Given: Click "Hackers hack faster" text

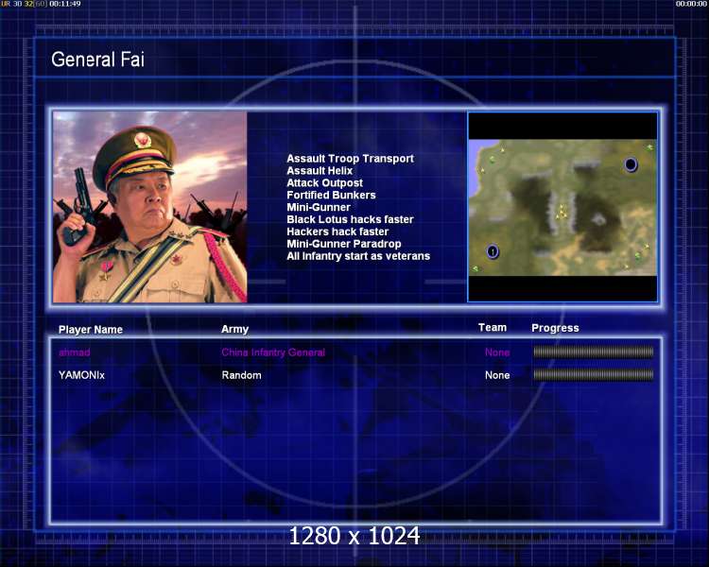Looking at the screenshot, I should coord(337,232).
